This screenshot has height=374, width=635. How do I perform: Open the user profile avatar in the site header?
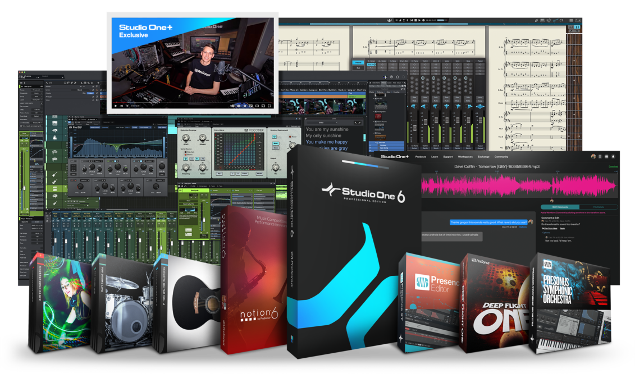coord(593,156)
